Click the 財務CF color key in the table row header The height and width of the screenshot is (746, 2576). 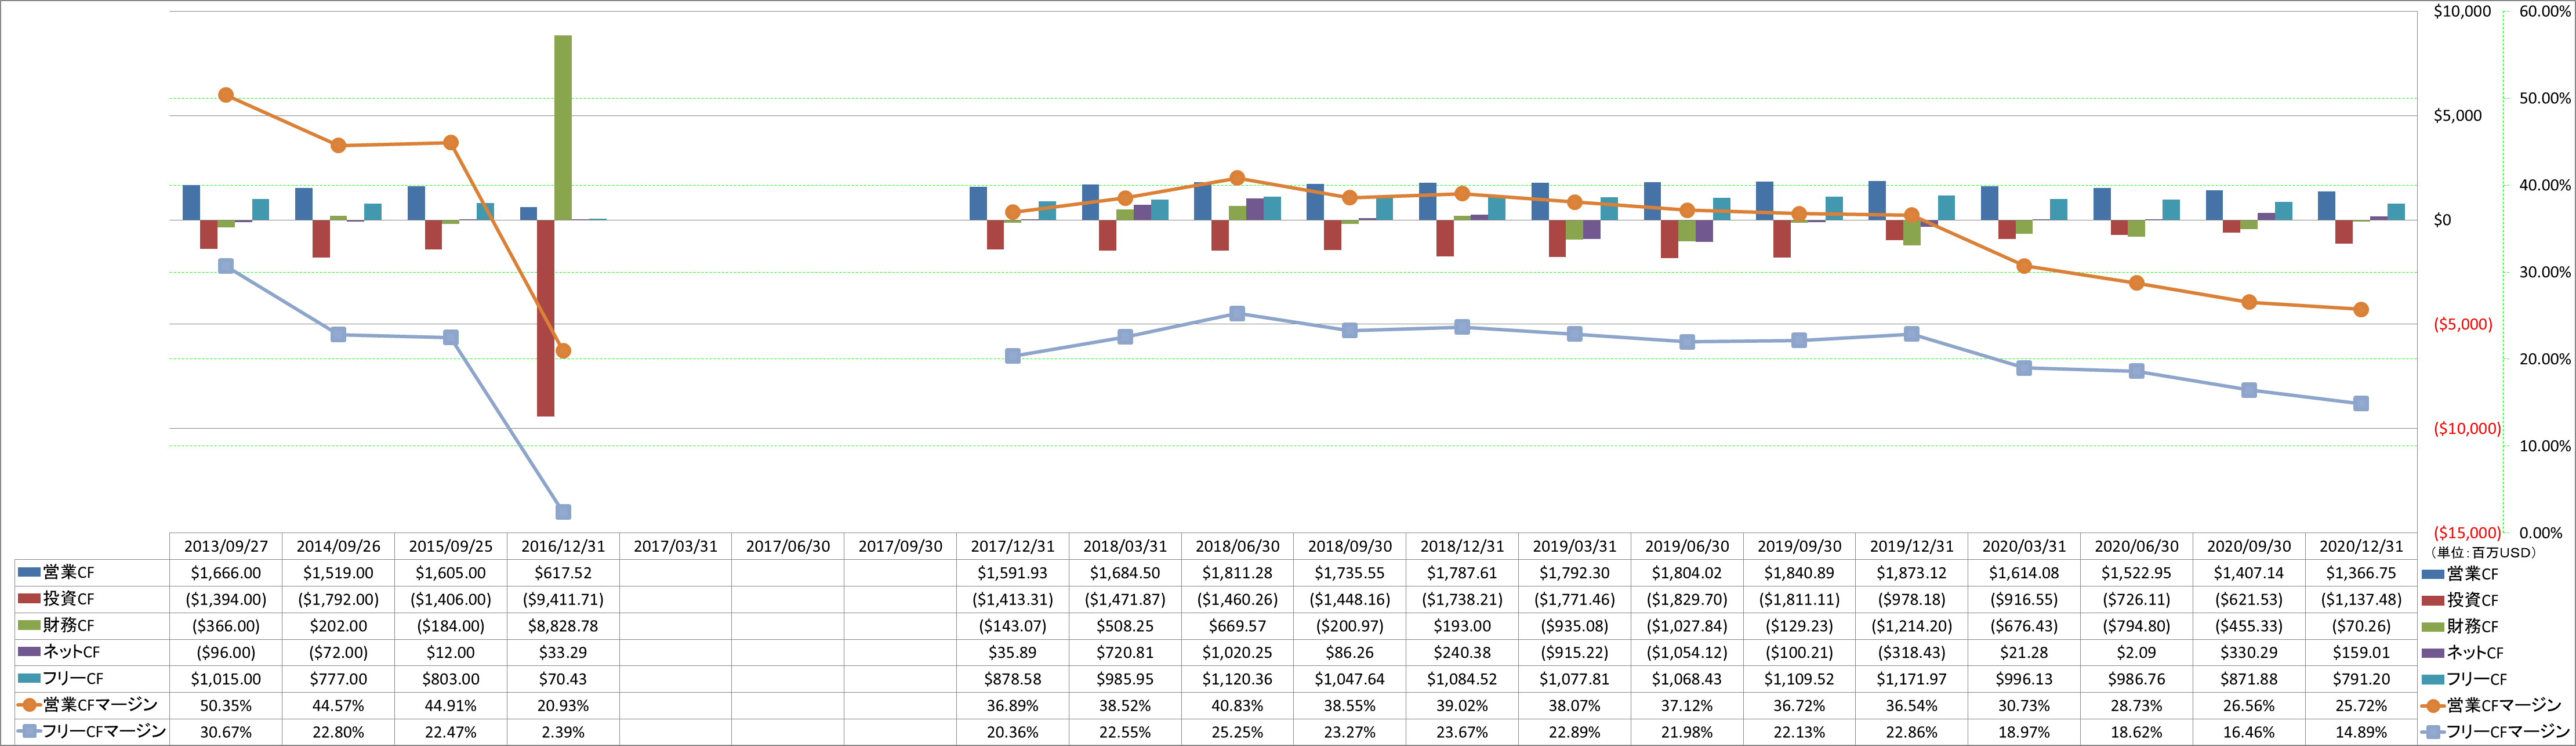pos(29,625)
